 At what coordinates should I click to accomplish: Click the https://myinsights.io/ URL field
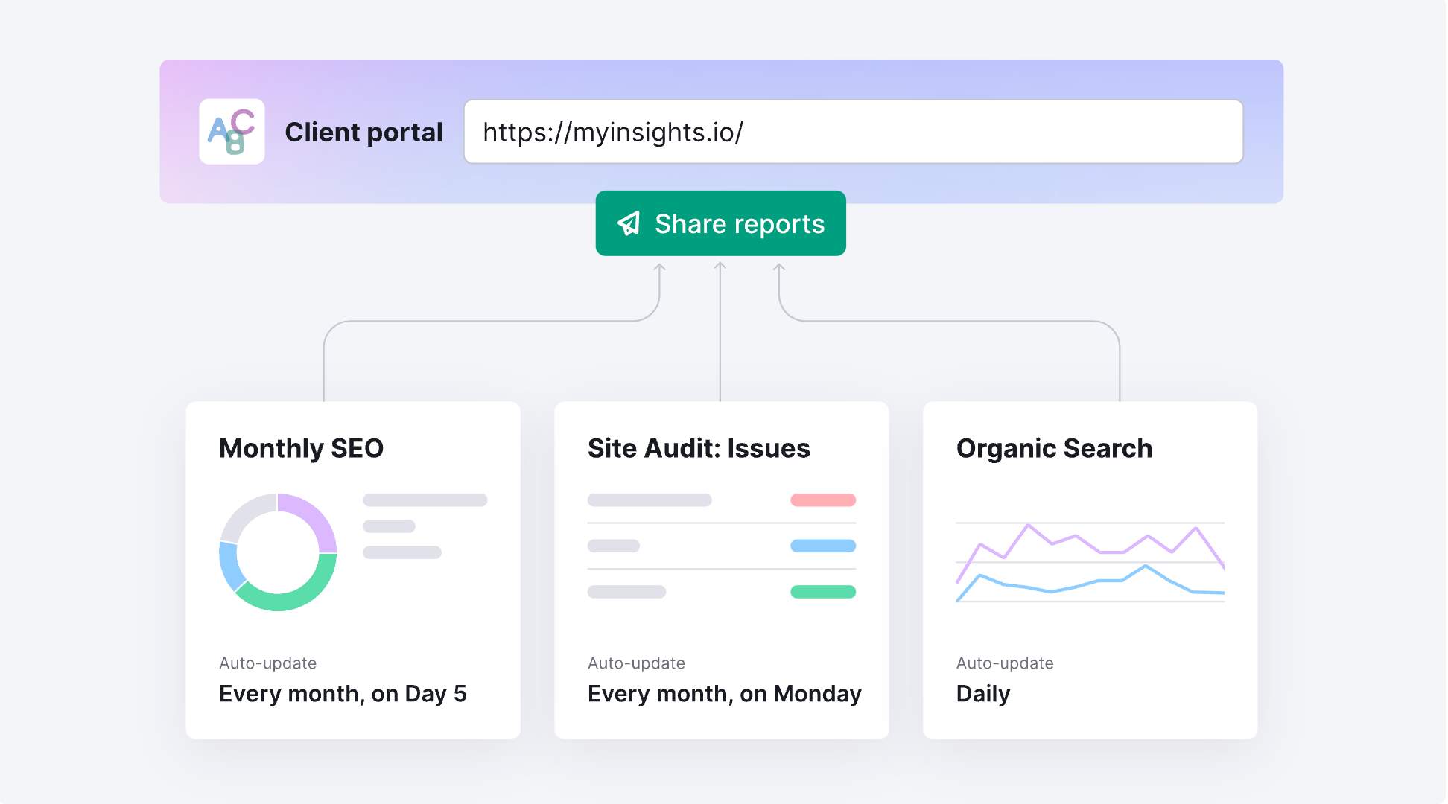[854, 132]
